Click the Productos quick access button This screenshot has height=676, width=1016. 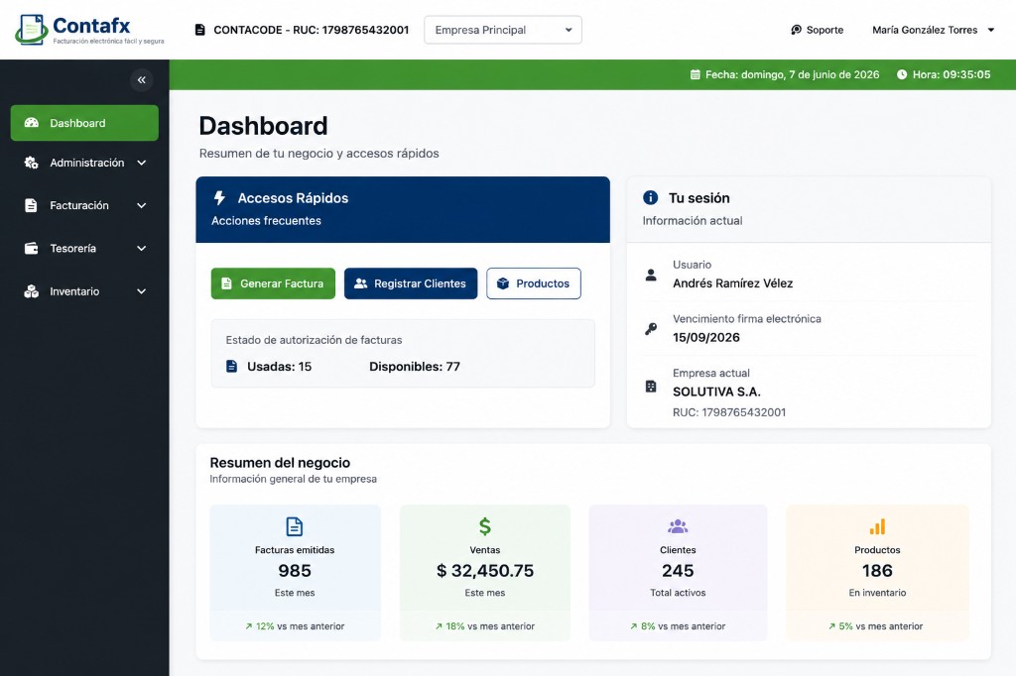tap(533, 283)
